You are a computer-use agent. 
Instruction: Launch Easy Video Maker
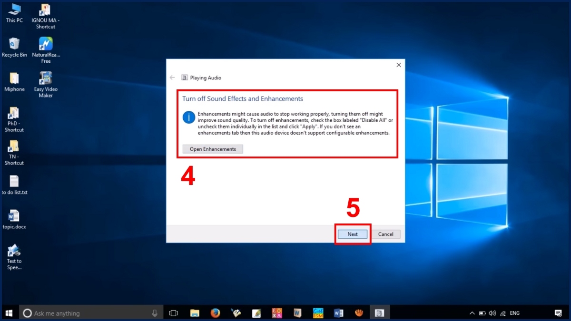[x=45, y=81]
